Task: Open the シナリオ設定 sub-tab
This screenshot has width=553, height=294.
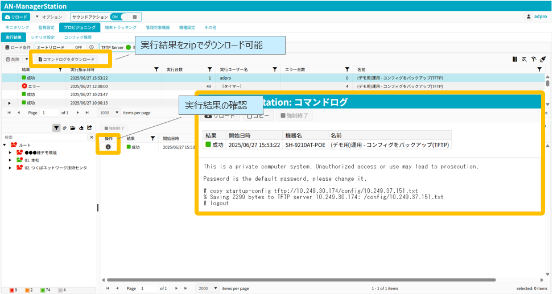Action: [x=43, y=38]
